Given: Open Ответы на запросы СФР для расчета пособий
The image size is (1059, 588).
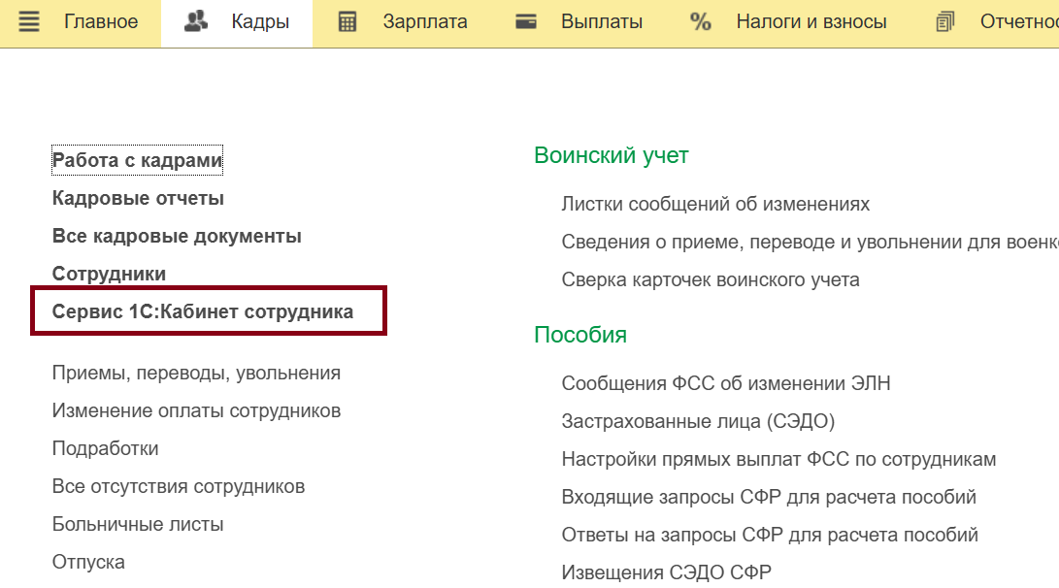Looking at the screenshot, I should point(770,535).
